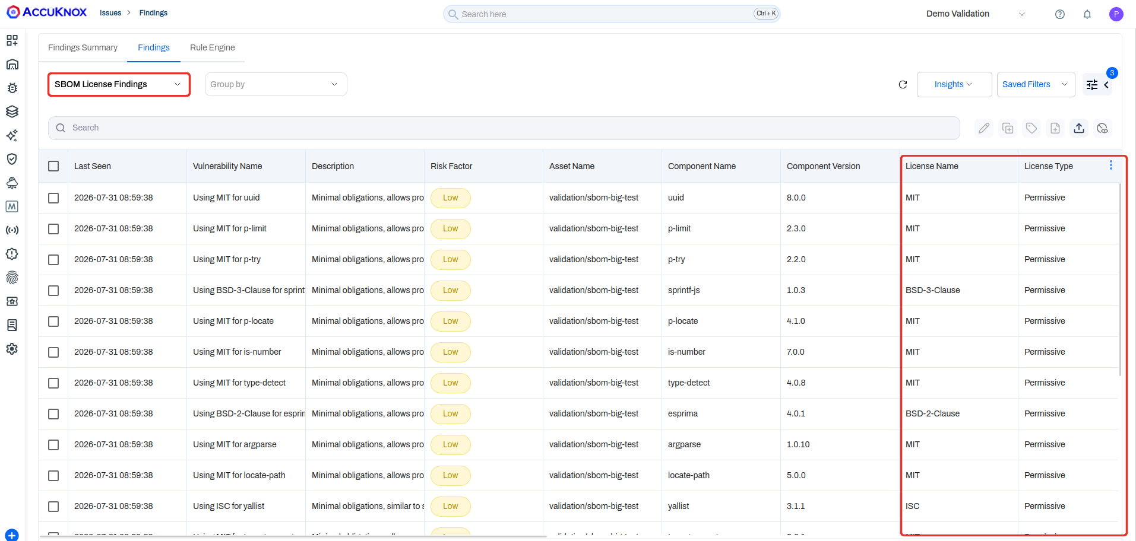Open the sparkle AI icon in sidebar
Image resolution: width=1136 pixels, height=541 pixels.
tap(12, 135)
